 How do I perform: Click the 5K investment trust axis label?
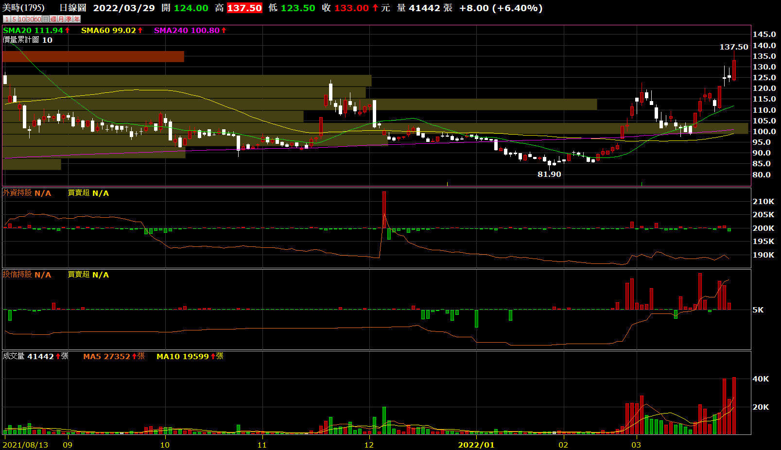758,310
